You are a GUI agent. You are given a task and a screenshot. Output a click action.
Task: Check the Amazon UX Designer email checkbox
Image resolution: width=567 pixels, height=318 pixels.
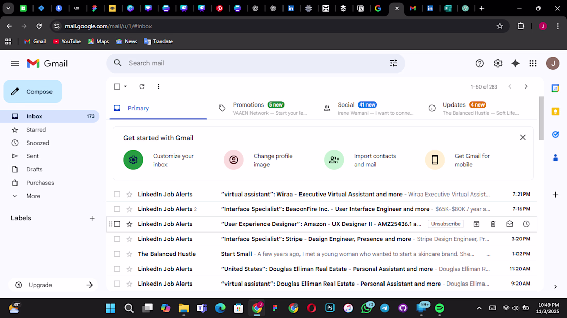[117, 224]
